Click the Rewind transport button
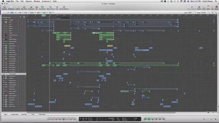This screenshot has height=123, width=219. click(56, 119)
